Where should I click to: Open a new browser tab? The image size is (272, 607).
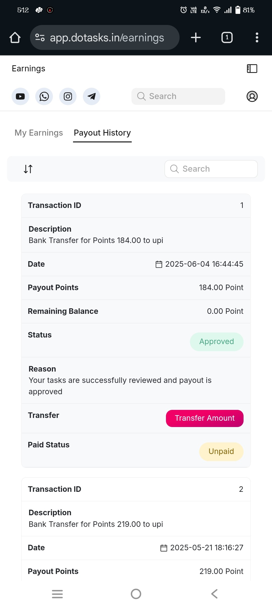(x=196, y=38)
